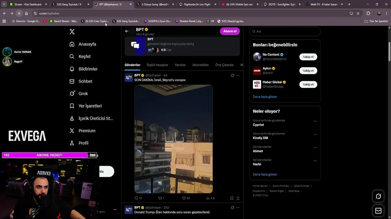
Task: Bookmark the Beyrut post
Action: point(232,198)
